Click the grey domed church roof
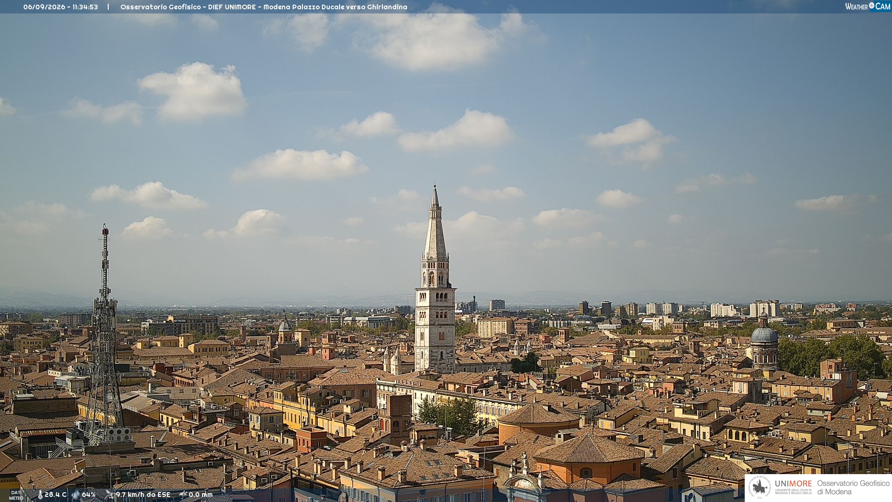The height and width of the screenshot is (502, 892). click(764, 334)
